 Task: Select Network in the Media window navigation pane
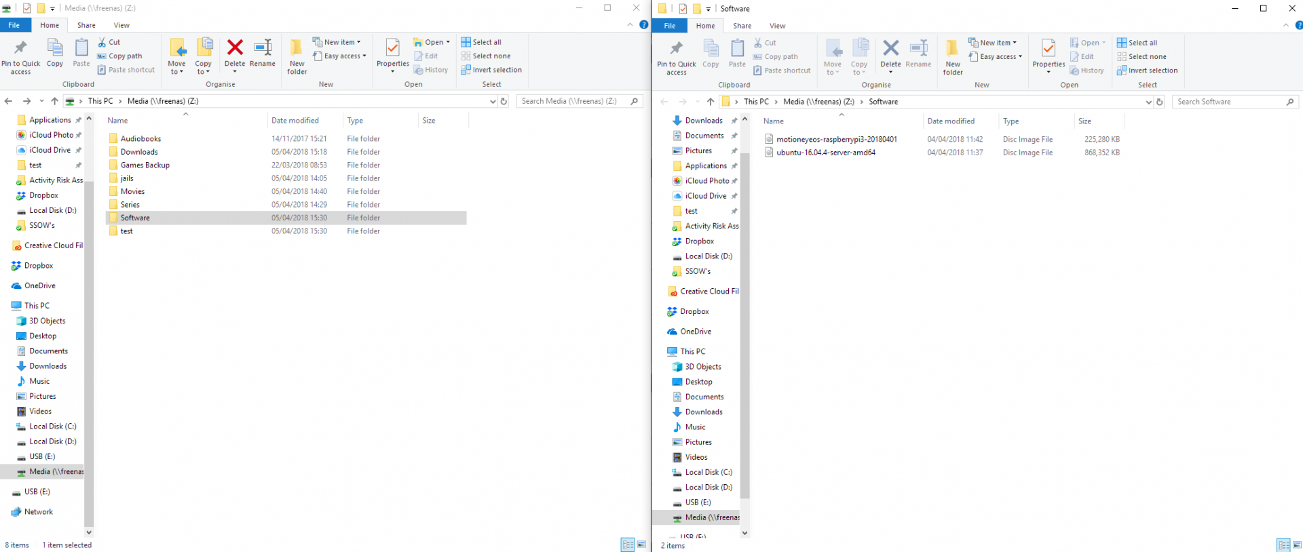39,512
